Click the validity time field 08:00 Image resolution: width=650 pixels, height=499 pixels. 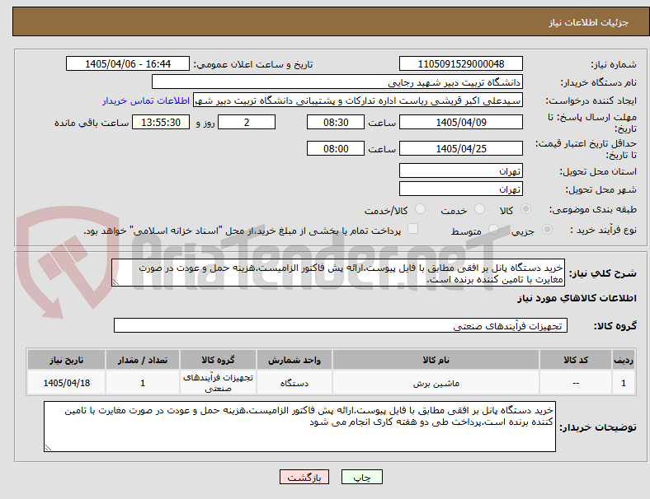336,148
